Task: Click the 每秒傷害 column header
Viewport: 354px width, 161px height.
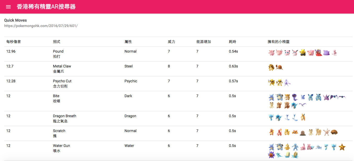Action: pos(14,42)
